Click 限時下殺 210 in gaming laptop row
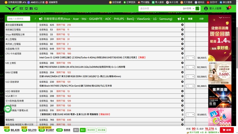Viewport: 238px width, 134px height. click(63, 25)
